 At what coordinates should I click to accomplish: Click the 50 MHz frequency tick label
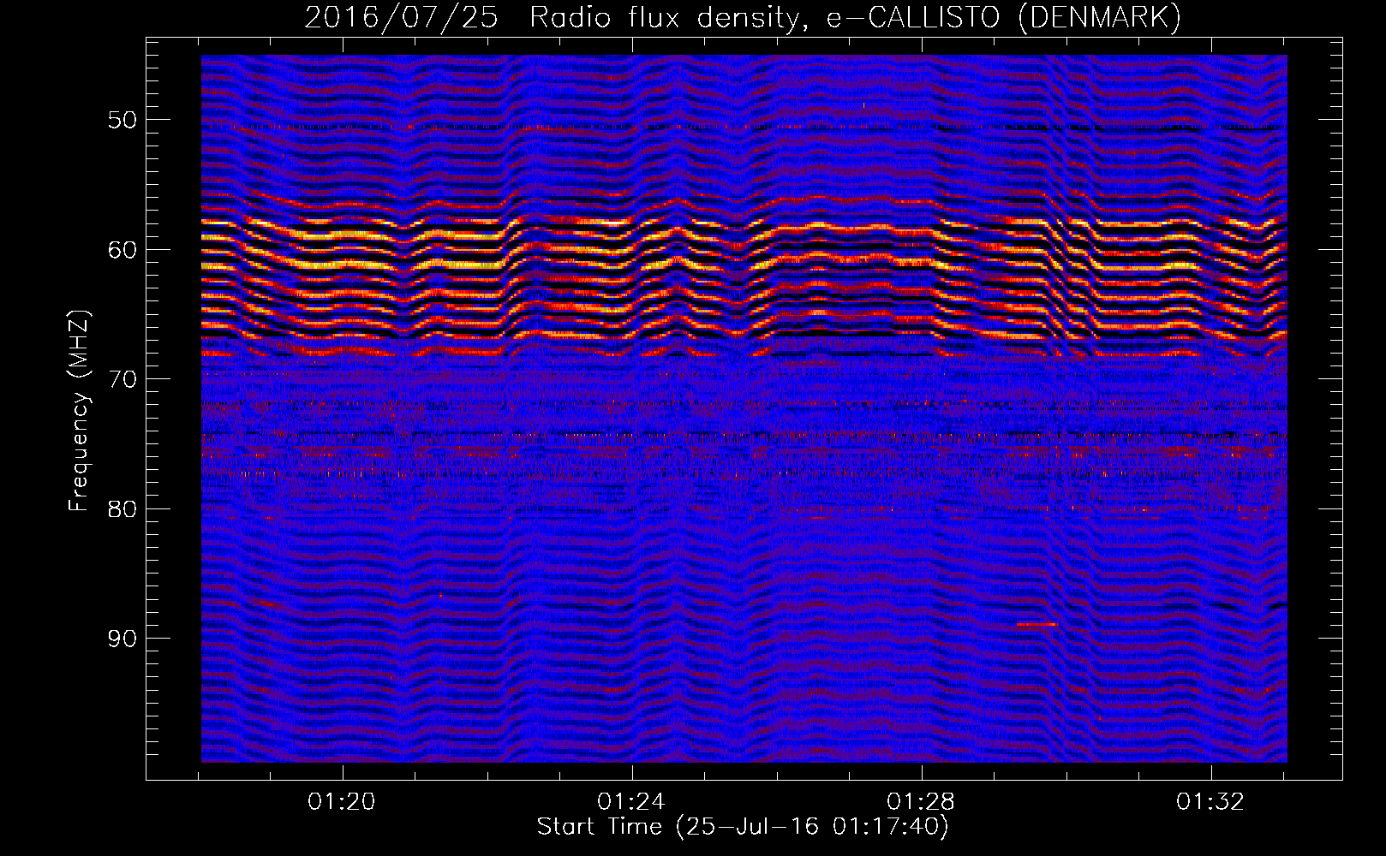tap(122, 120)
